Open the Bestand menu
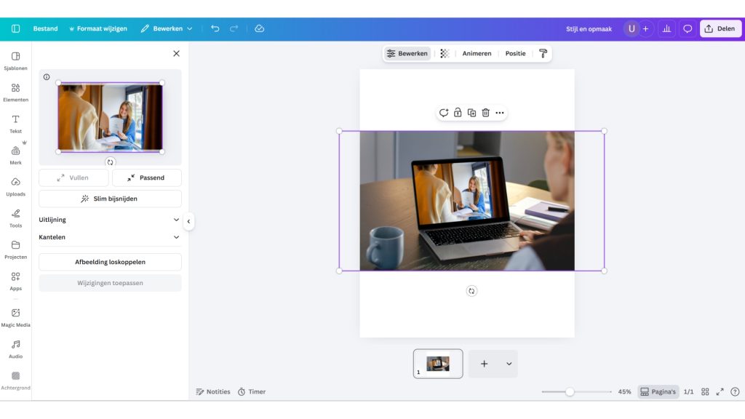Image resolution: width=745 pixels, height=419 pixels. pyautogui.click(x=45, y=29)
